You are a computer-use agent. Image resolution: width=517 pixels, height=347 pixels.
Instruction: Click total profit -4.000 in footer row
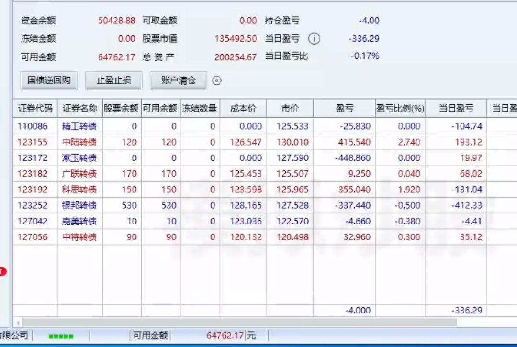[x=358, y=310]
